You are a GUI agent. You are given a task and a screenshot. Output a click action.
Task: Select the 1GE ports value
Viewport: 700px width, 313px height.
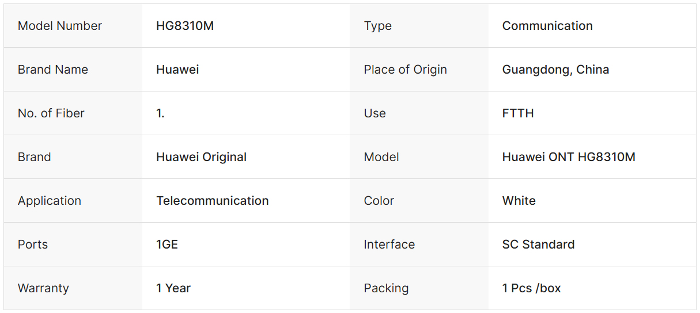point(167,245)
